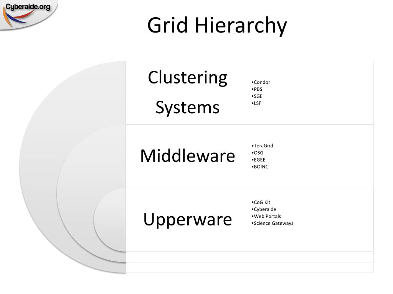Click the 'Systems' heading word
Viewport: 393px width, 294px height.
tap(187, 108)
